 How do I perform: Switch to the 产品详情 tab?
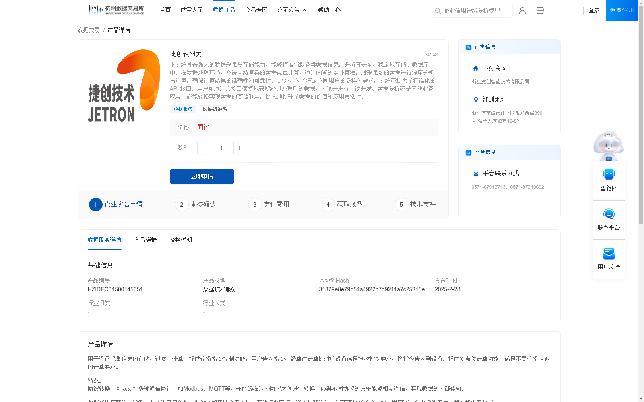(145, 240)
